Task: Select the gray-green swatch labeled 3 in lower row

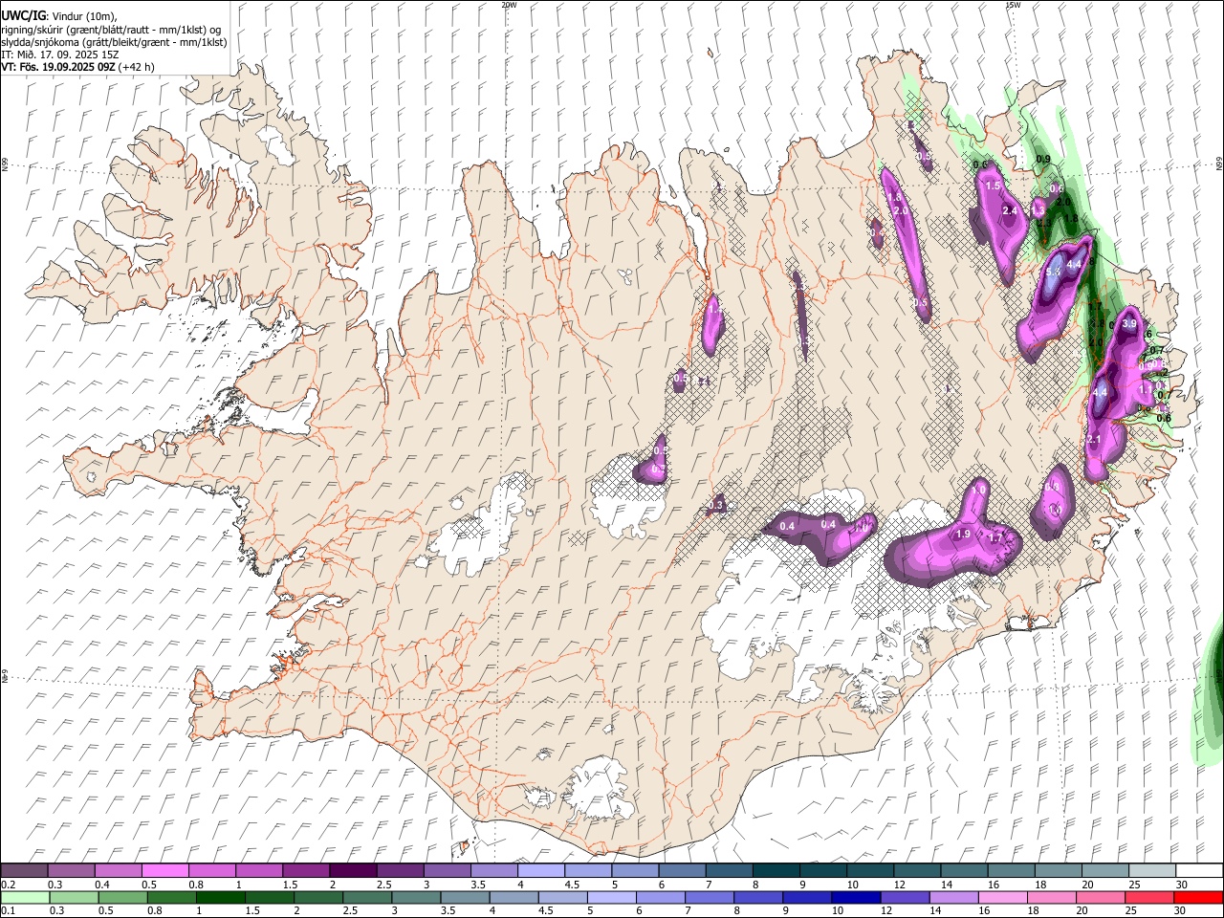Action: [416, 898]
